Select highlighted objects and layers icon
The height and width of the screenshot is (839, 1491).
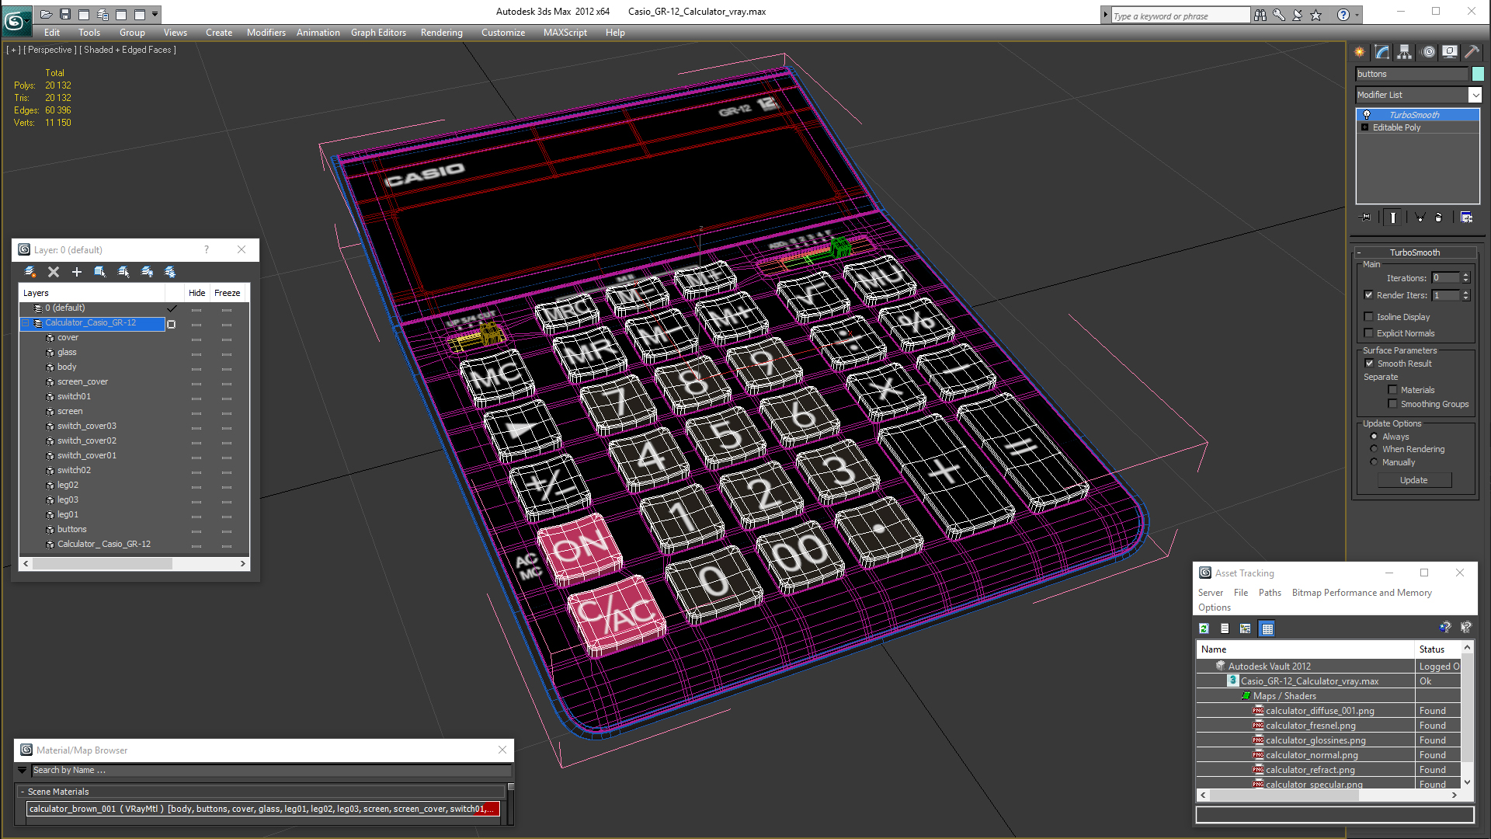pyautogui.click(x=100, y=272)
